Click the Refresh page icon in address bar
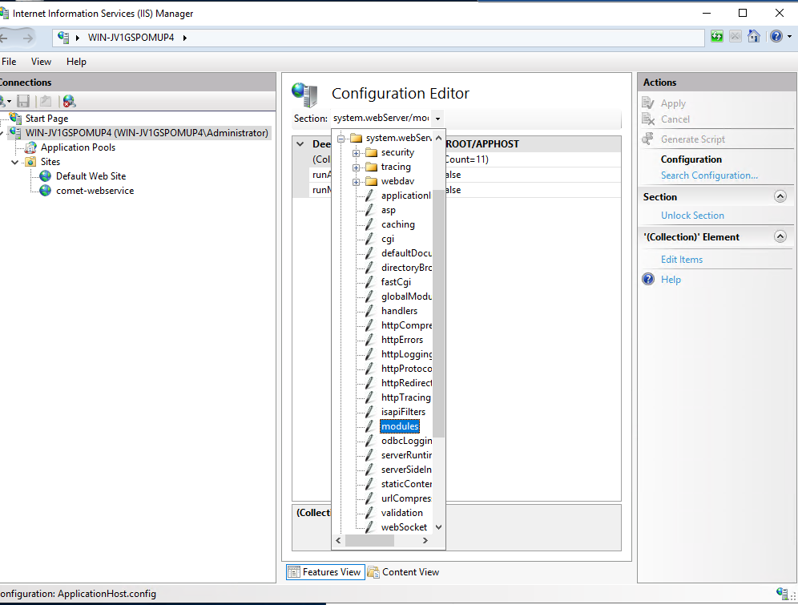This screenshot has width=798, height=605. 716,37
